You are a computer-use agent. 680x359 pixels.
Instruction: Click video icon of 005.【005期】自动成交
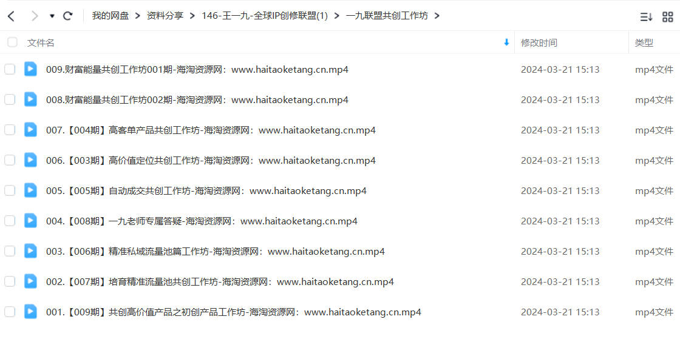[30, 190]
